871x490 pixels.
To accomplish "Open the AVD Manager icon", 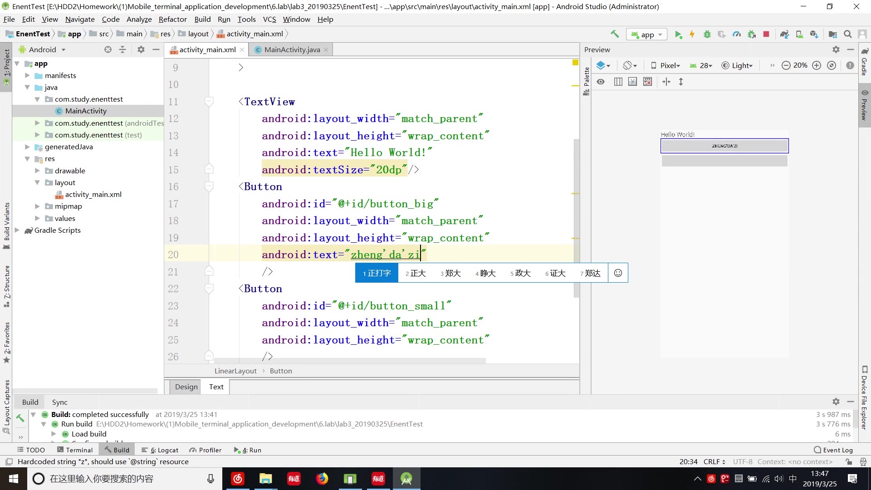I will pyautogui.click(x=799, y=34).
